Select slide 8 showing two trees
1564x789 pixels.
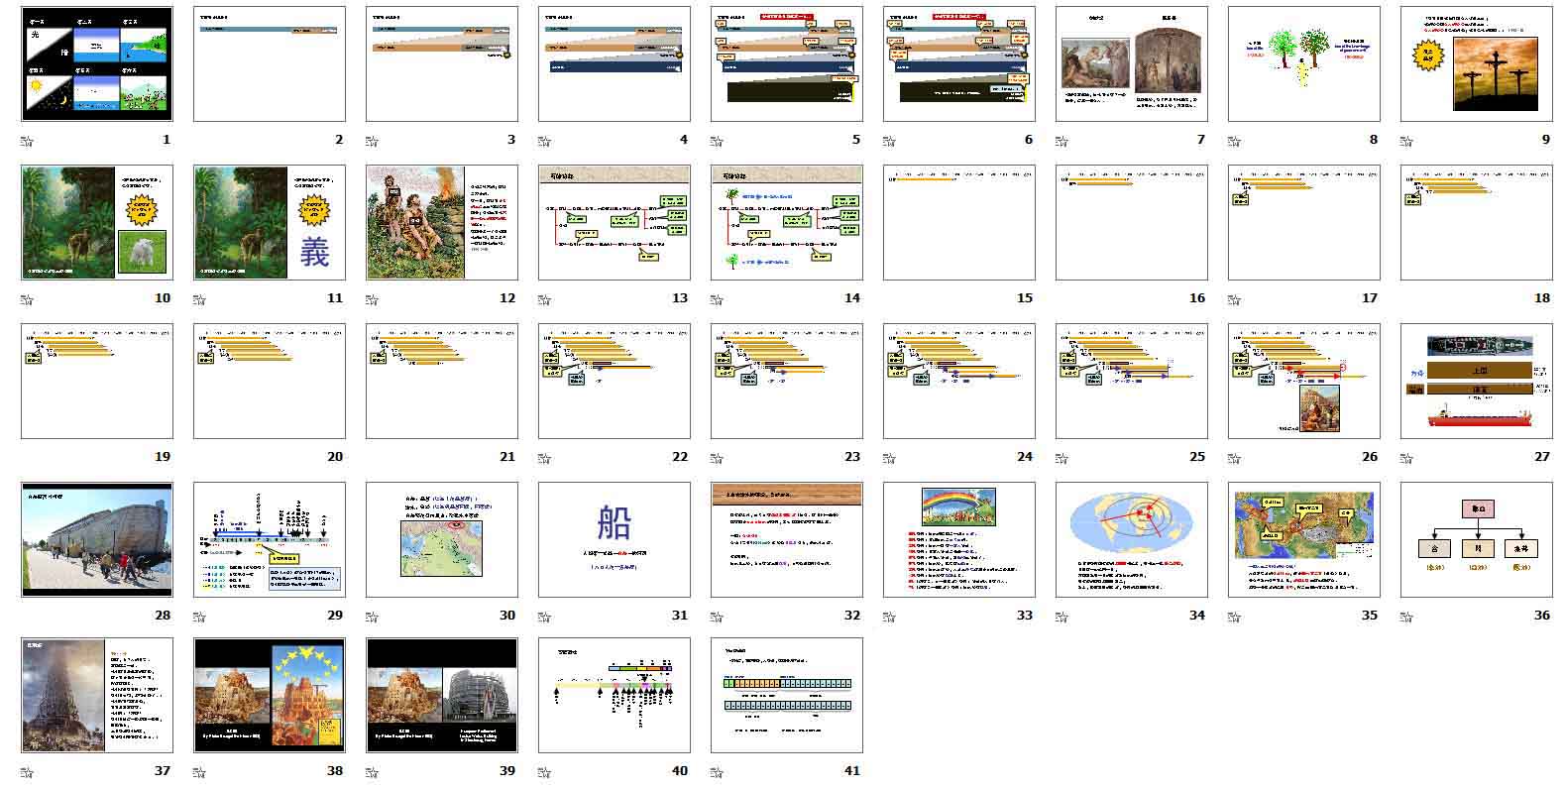pyautogui.click(x=1303, y=63)
